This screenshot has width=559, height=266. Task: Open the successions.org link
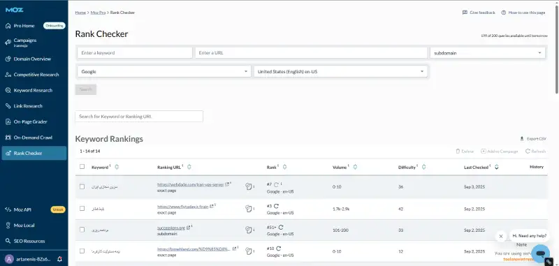tap(171, 228)
